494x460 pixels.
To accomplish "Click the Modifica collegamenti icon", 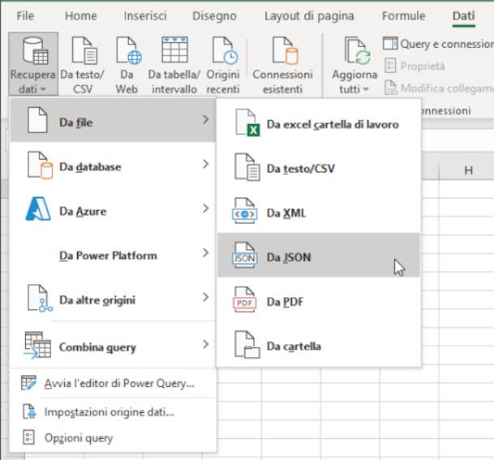I will 390,88.
